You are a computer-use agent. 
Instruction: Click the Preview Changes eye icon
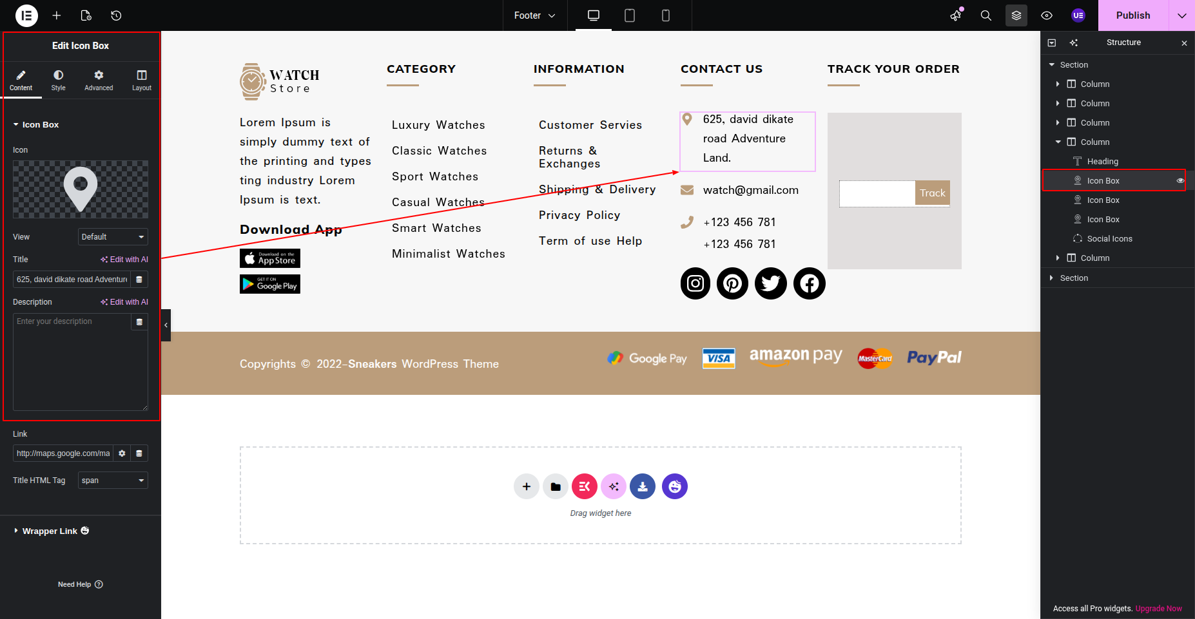[x=1047, y=15]
